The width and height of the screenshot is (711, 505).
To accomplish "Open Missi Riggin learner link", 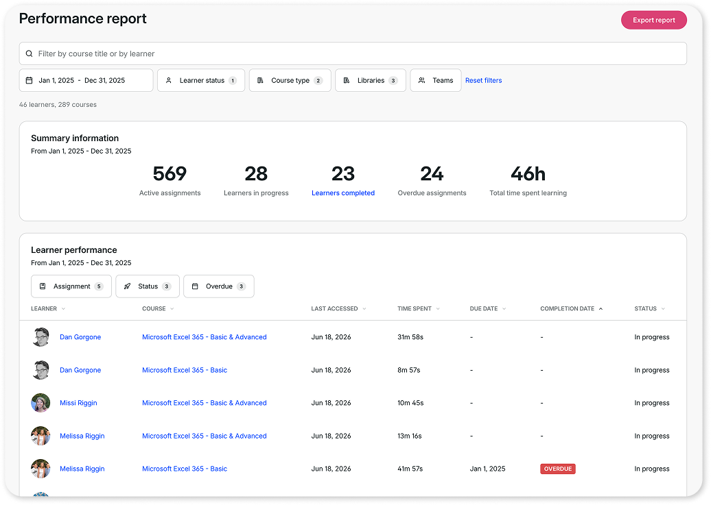I will tap(78, 403).
